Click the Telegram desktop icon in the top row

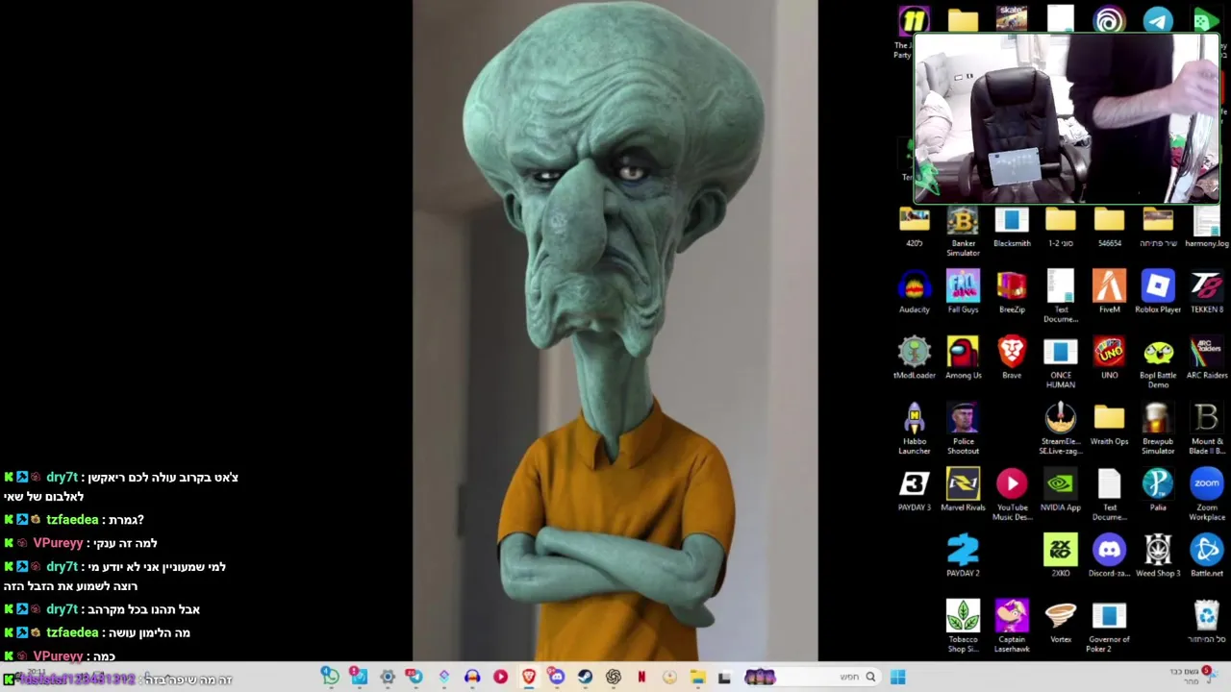[x=1158, y=20]
